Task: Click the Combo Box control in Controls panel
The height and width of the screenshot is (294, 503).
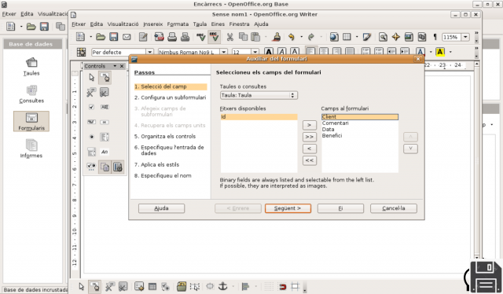Action: coord(91,152)
